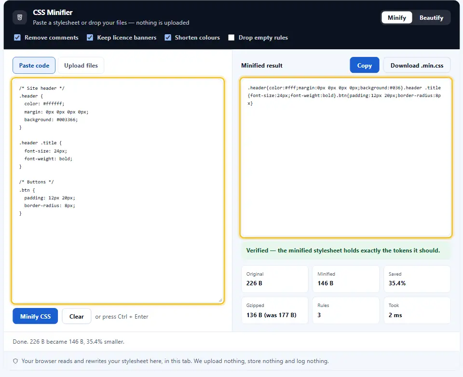Disable the Shorten colours checkbox
Screen dimensions: 463x377
[x=168, y=38]
